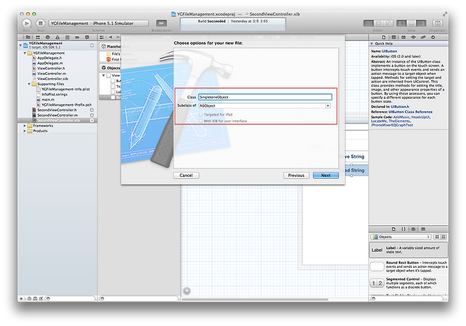466x326 pixels.
Task: Open the Log navigator icon
Action: pyautogui.click(x=87, y=37)
